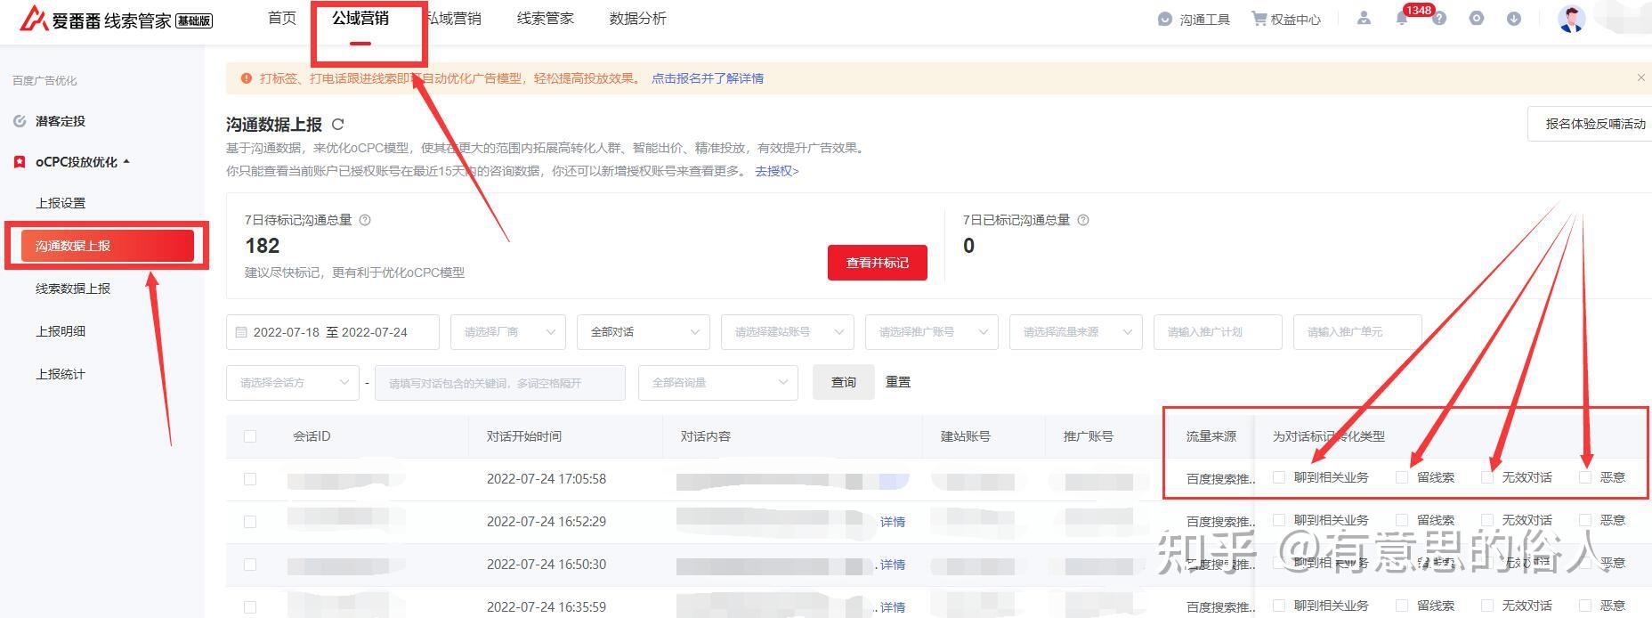Screen dimensions: 1652x618
Task: Click the 对话开始时间 column header
Action: [x=524, y=436]
